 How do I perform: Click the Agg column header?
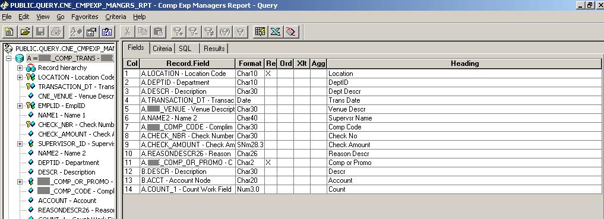tap(318, 64)
